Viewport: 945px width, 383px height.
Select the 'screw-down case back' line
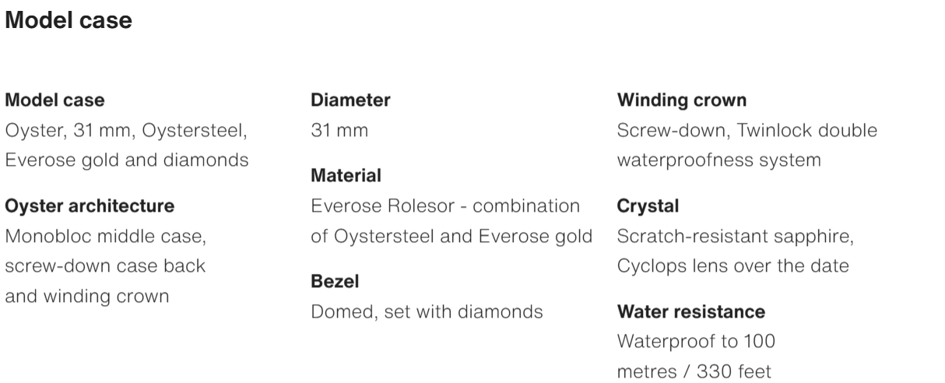point(105,266)
